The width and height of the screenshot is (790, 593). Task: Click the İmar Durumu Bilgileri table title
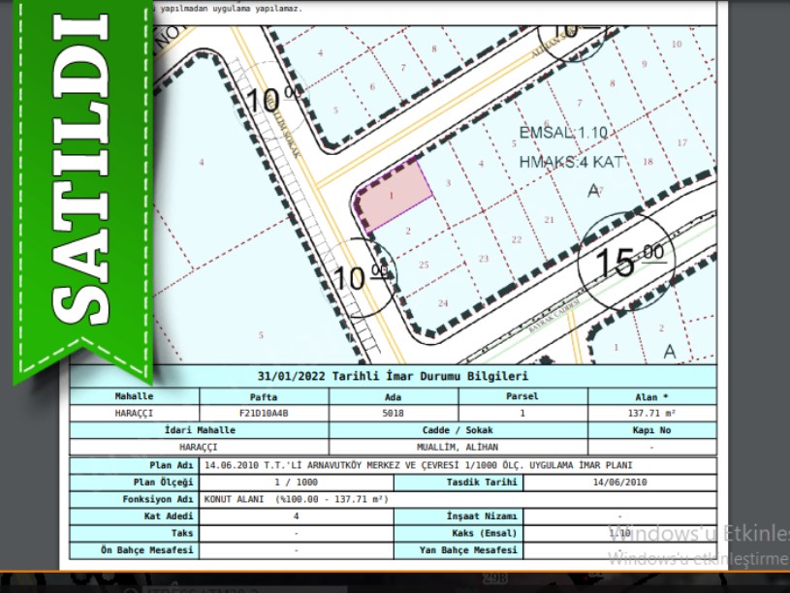coord(393,377)
